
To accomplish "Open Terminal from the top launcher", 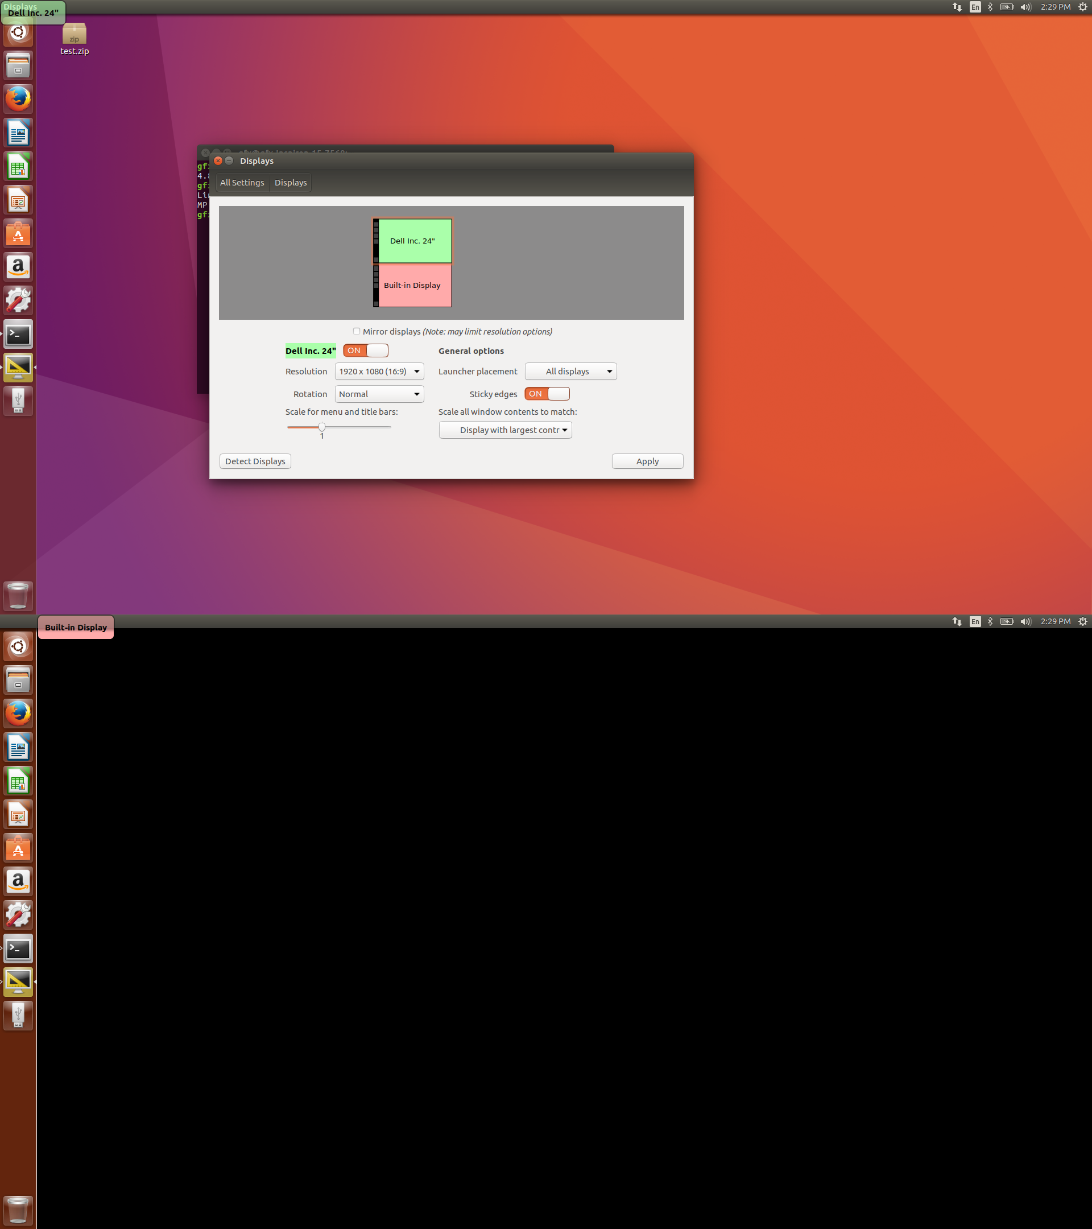I will (18, 335).
